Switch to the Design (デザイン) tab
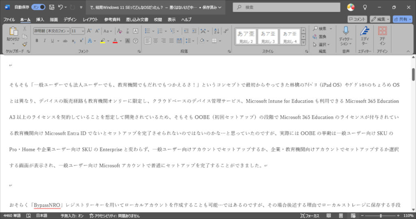This screenshot has width=416, height=219. pyautogui.click(x=70, y=19)
